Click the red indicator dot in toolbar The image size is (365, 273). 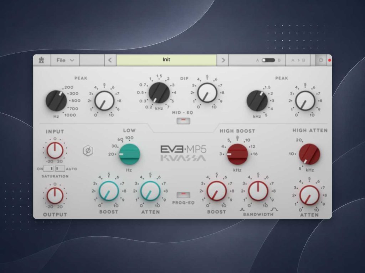click(329, 60)
